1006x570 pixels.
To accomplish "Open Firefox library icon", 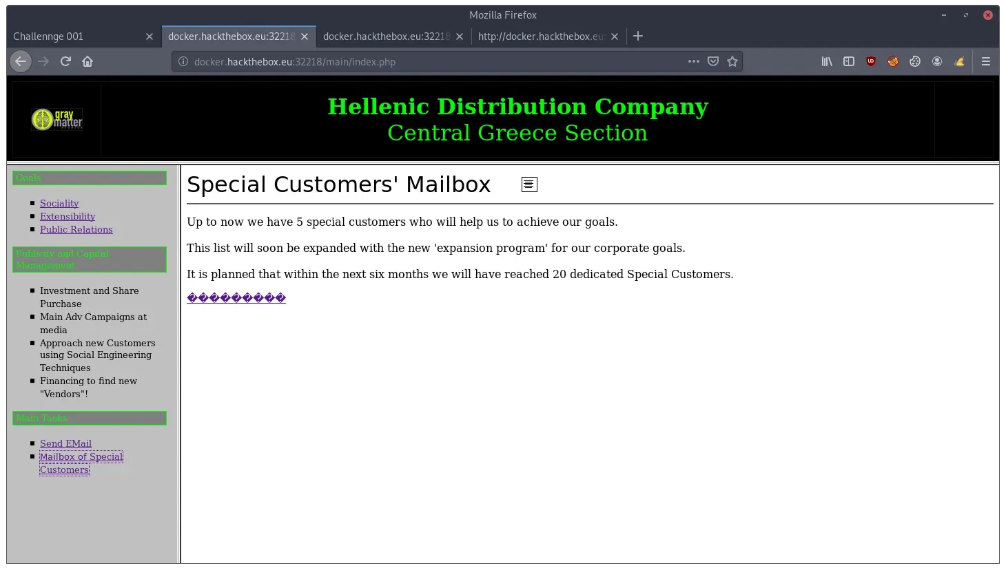I will (x=827, y=61).
